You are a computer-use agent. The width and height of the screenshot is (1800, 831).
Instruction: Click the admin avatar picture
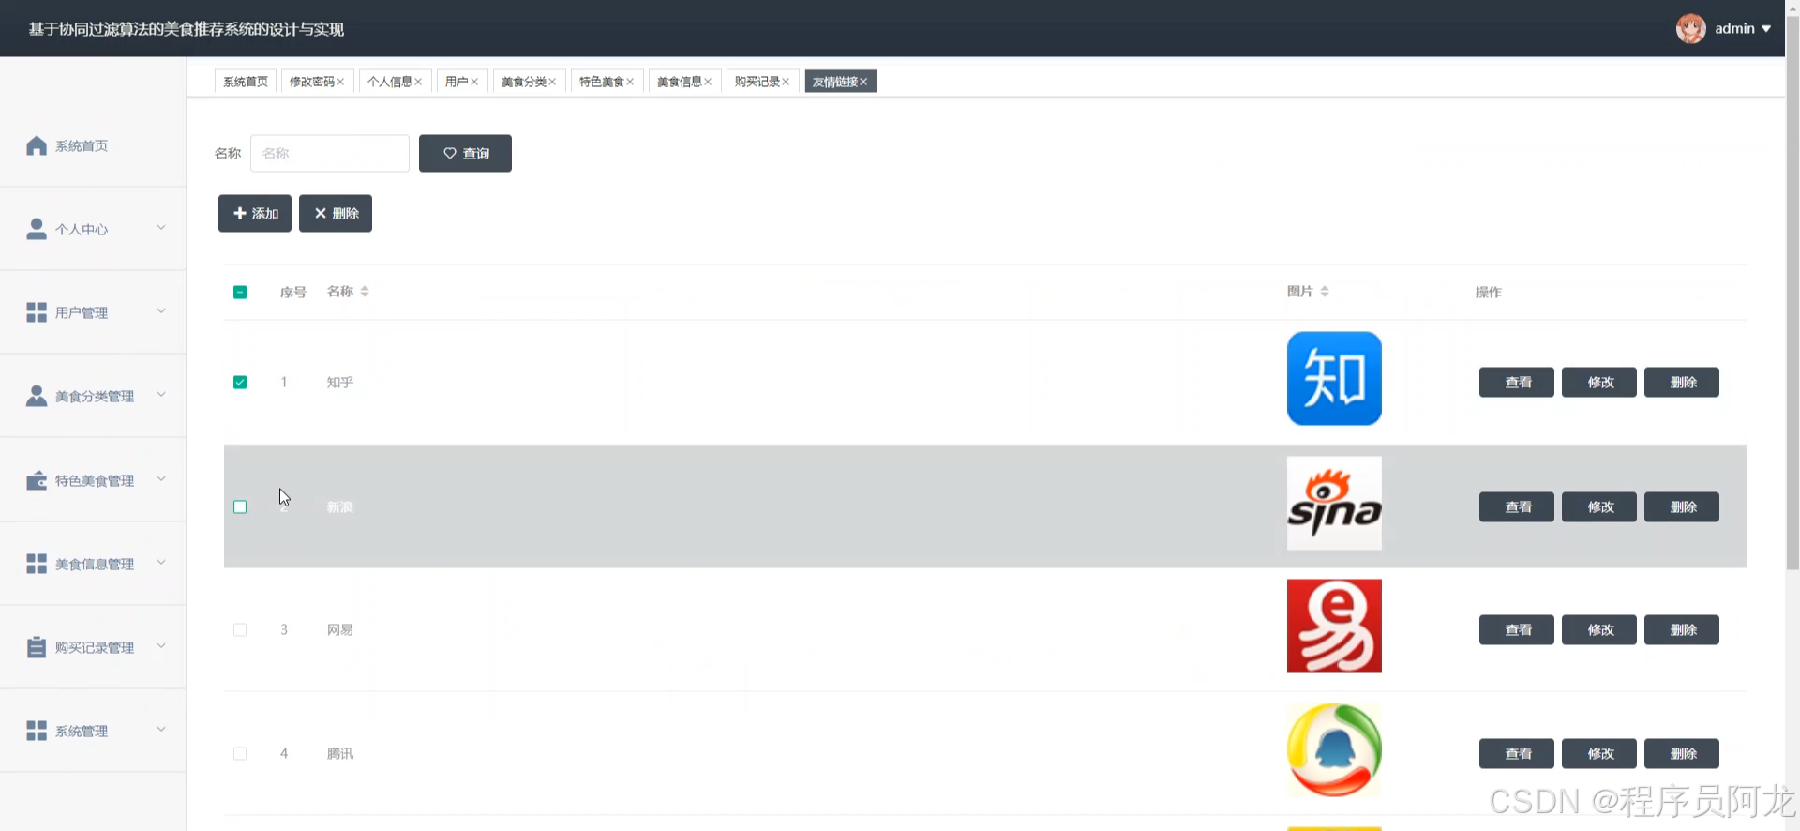pyautogui.click(x=1691, y=29)
